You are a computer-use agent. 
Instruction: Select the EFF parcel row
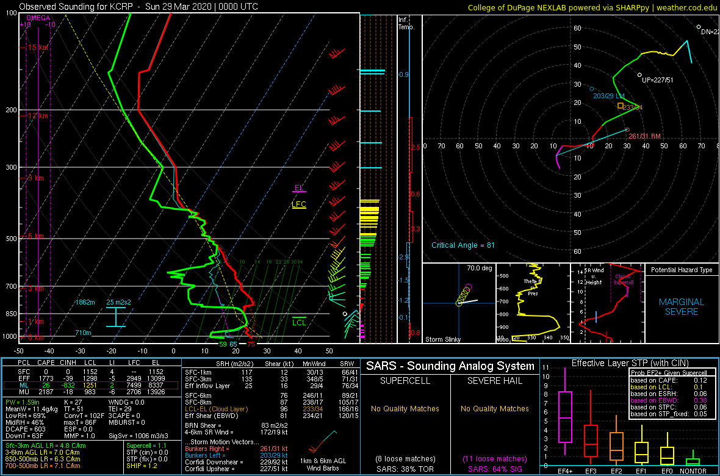coord(91,378)
